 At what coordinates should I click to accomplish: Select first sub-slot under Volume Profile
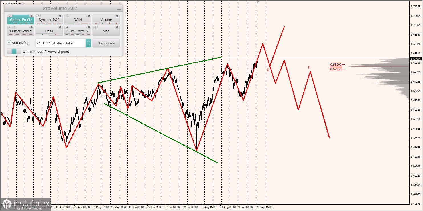pyautogui.click(x=10, y=23)
